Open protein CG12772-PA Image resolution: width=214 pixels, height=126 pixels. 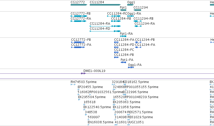81,45
